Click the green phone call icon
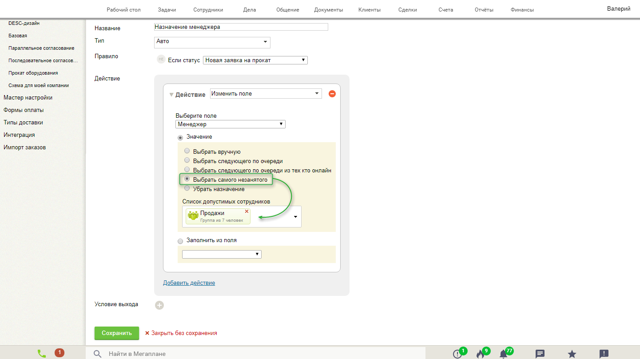Screen dimensions: 640x359 point(42,354)
